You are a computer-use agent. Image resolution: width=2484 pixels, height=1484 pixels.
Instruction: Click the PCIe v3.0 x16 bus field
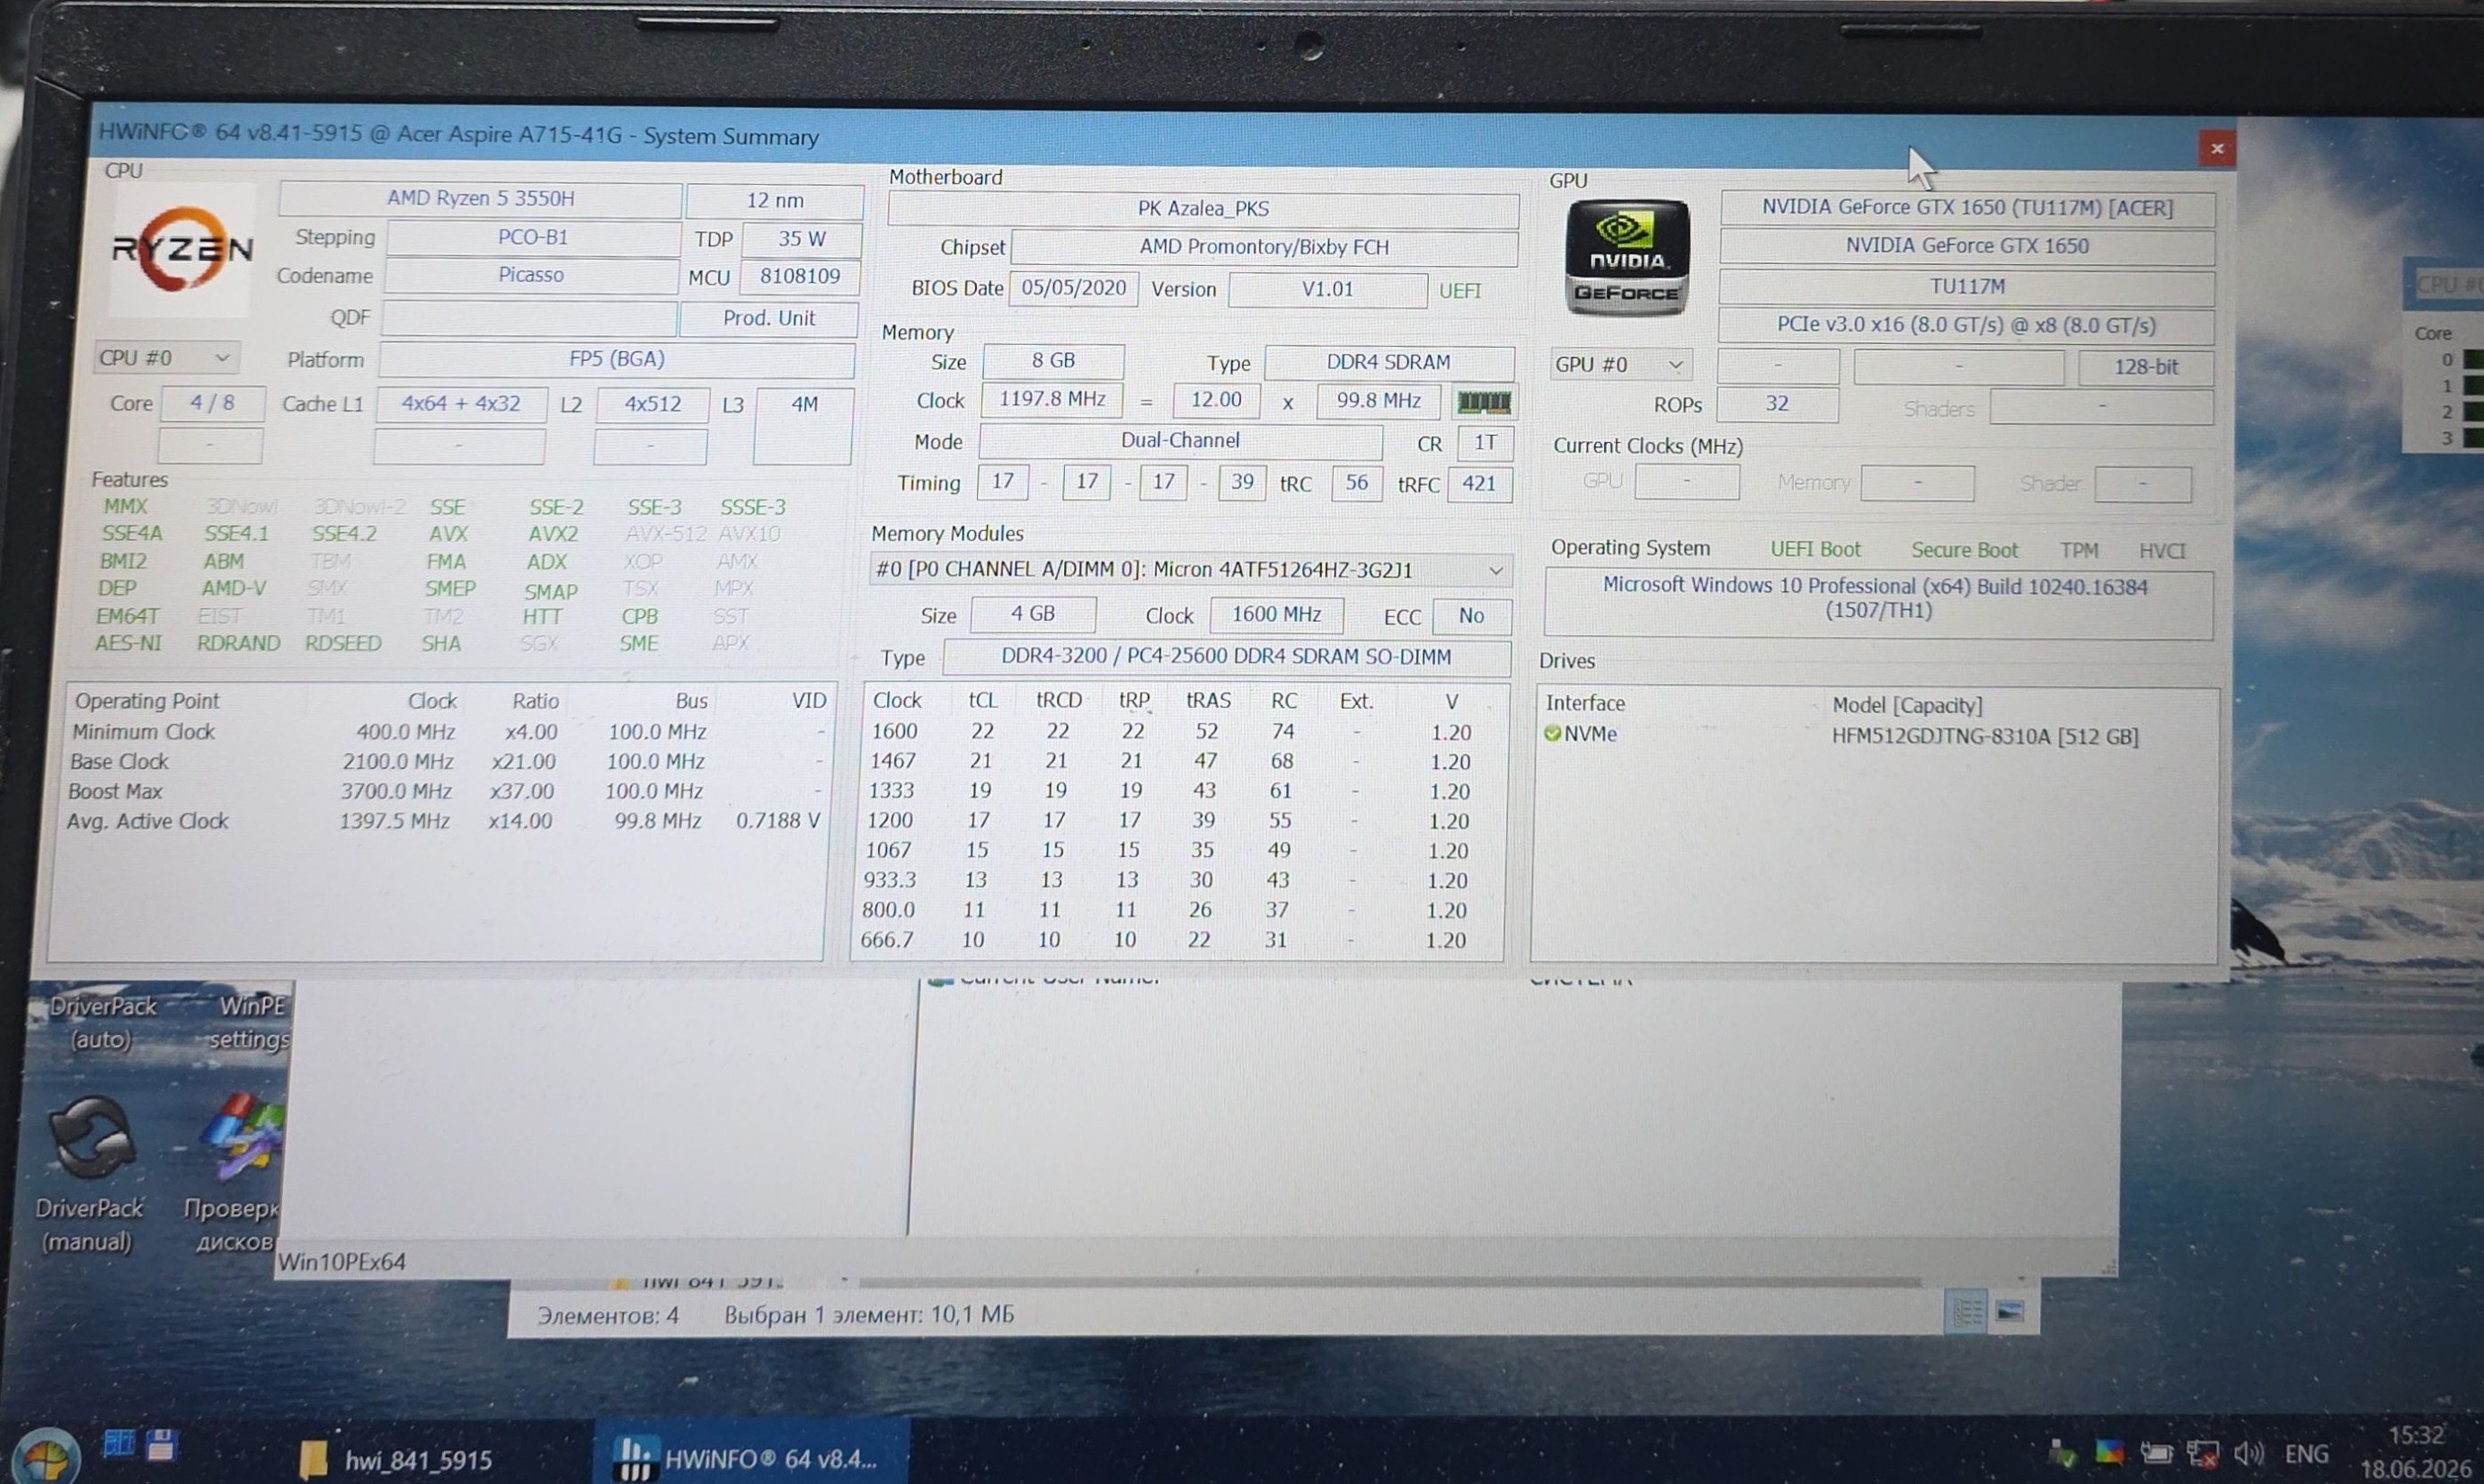pos(1965,326)
